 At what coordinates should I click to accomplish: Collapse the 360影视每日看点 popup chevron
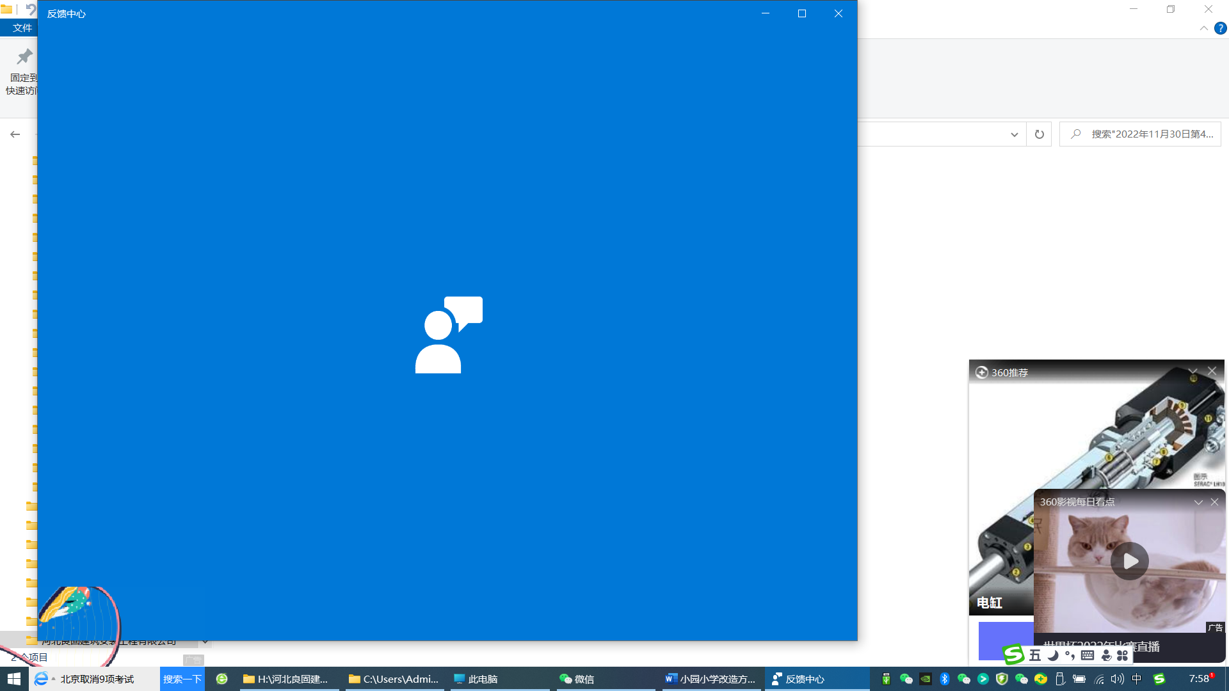point(1198,502)
